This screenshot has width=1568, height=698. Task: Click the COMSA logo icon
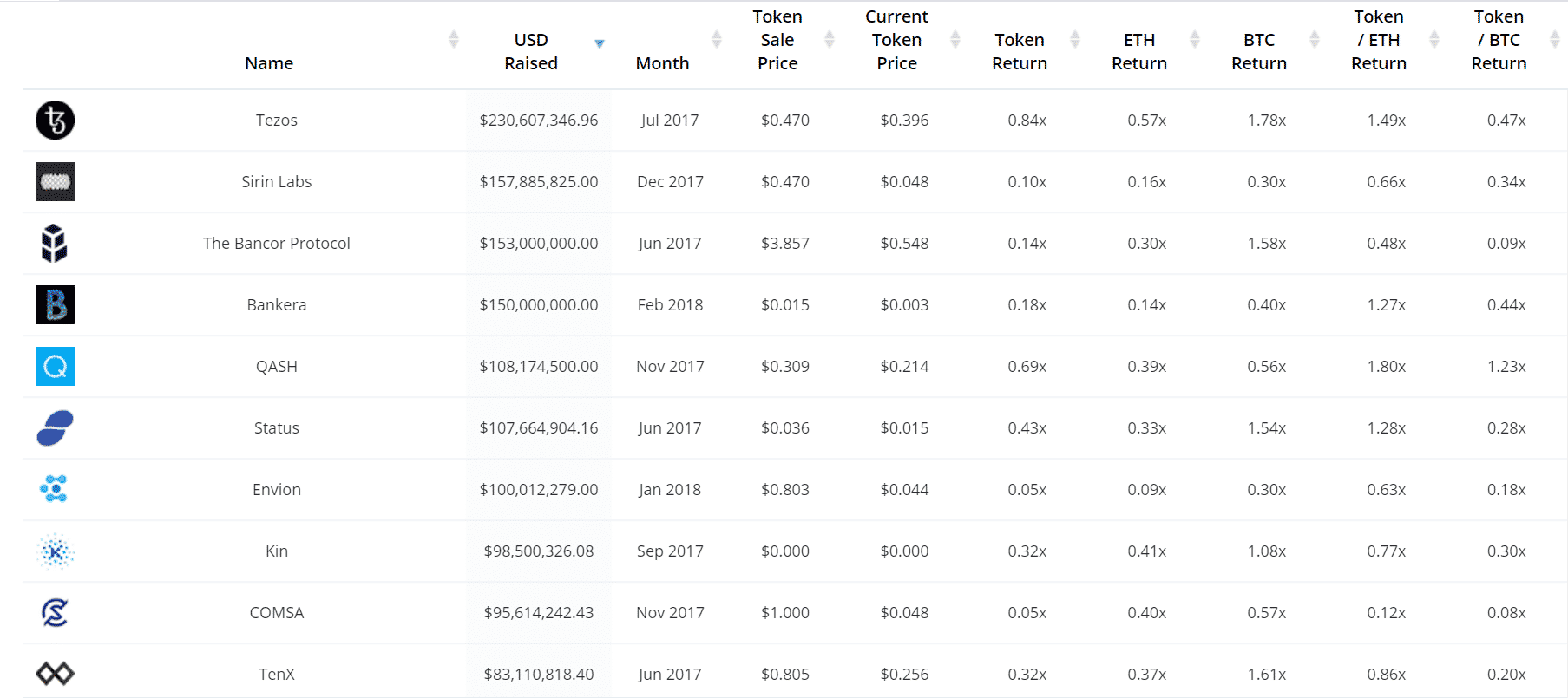pos(55,612)
